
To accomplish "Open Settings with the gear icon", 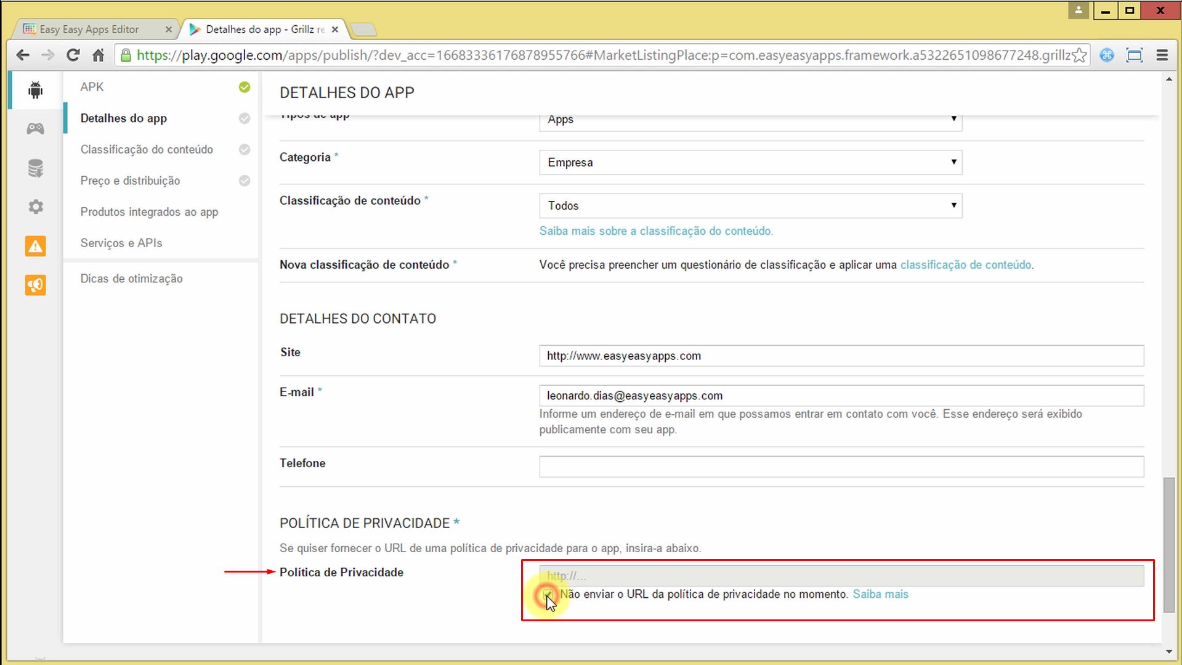I will point(35,206).
